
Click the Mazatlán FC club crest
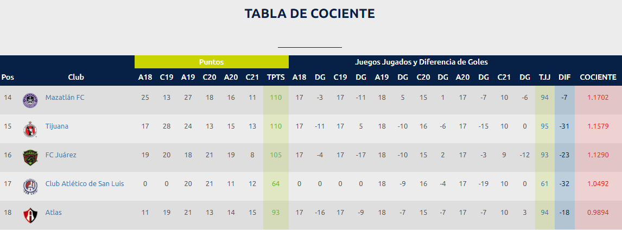click(x=29, y=100)
